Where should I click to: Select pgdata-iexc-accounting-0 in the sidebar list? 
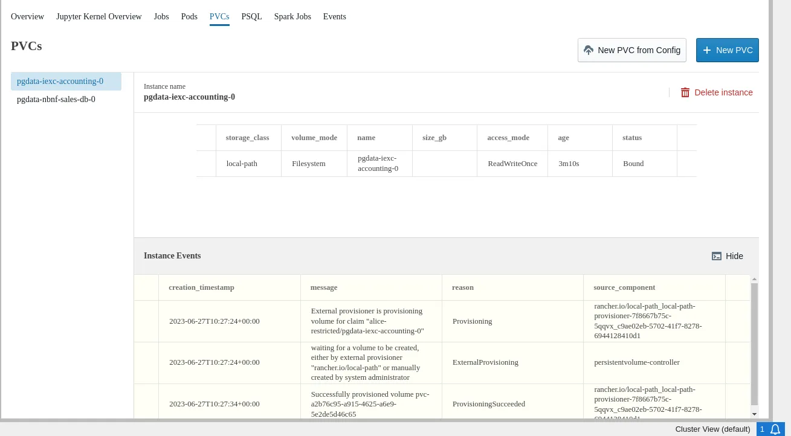[x=66, y=82]
